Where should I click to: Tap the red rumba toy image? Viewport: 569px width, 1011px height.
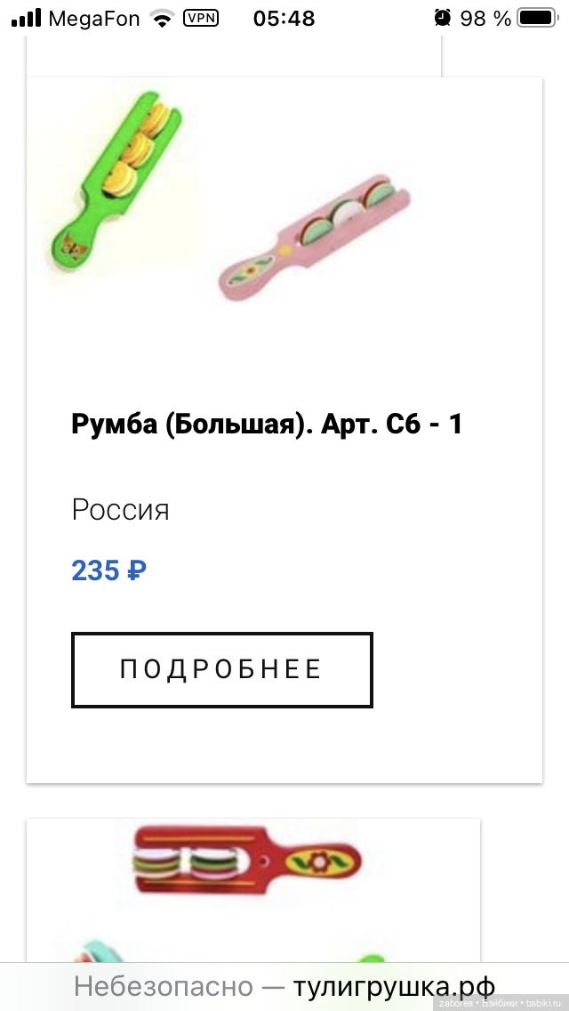click(x=249, y=861)
